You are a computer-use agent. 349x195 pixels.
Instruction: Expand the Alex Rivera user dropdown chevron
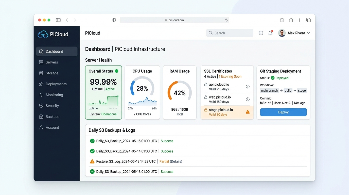(x=308, y=33)
